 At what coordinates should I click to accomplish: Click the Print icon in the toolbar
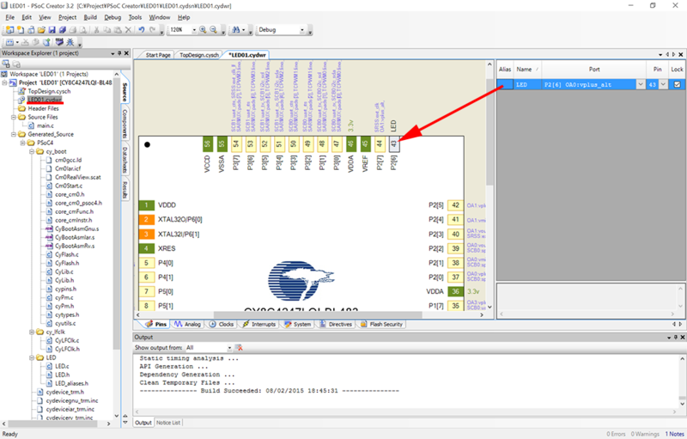(x=73, y=30)
